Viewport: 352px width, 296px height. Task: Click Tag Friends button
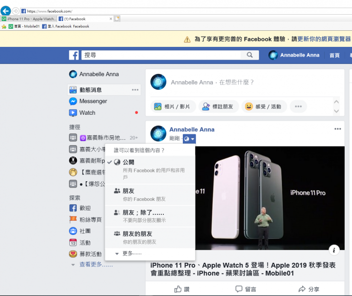219,106
